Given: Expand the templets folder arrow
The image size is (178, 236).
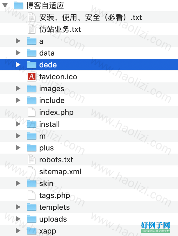Looking at the screenshot, I should pyautogui.click(x=18, y=207).
